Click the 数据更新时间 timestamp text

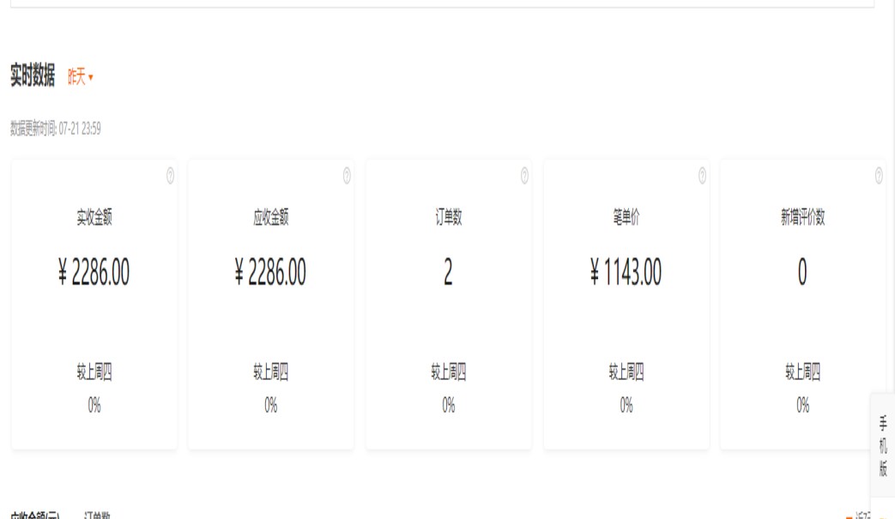coord(56,129)
